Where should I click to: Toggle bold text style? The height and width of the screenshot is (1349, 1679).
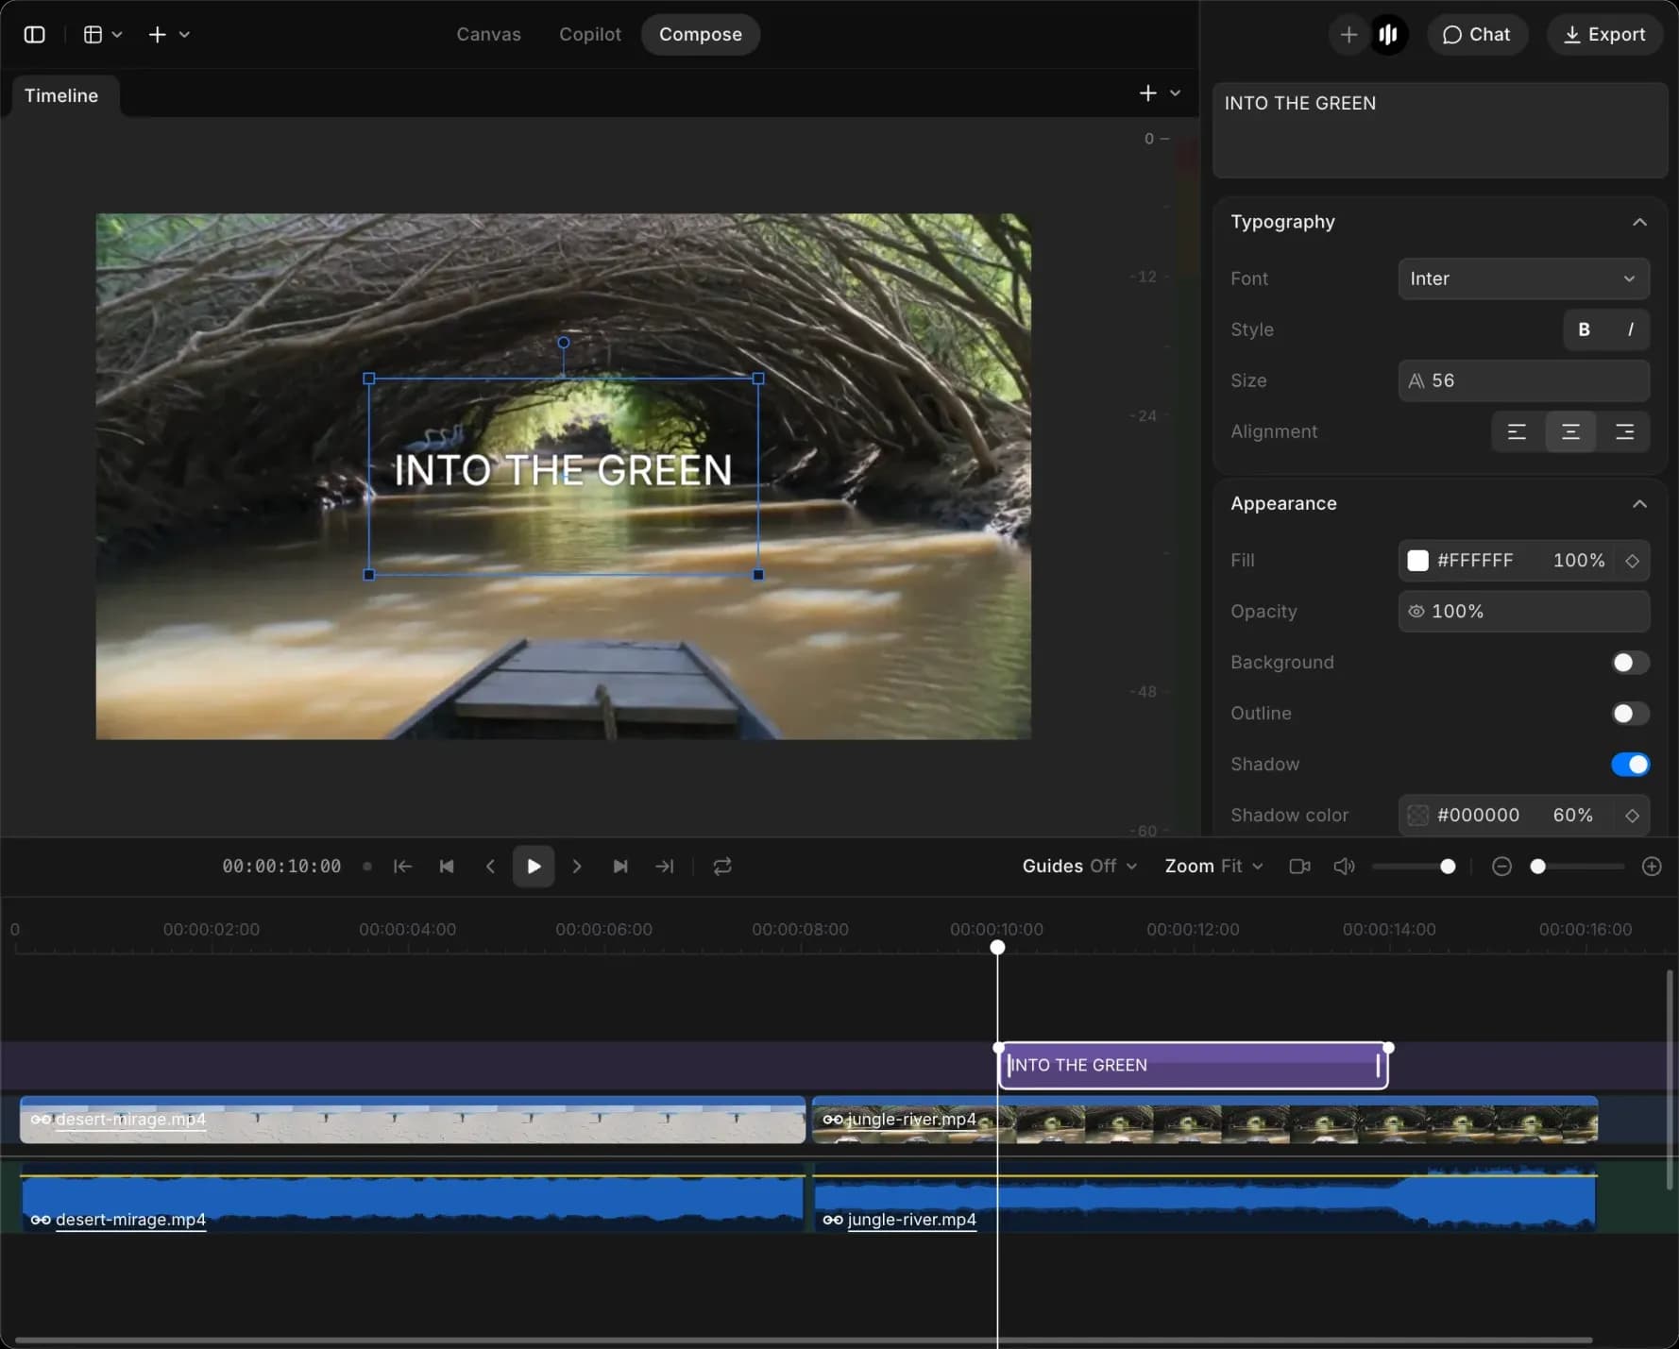[1584, 329]
